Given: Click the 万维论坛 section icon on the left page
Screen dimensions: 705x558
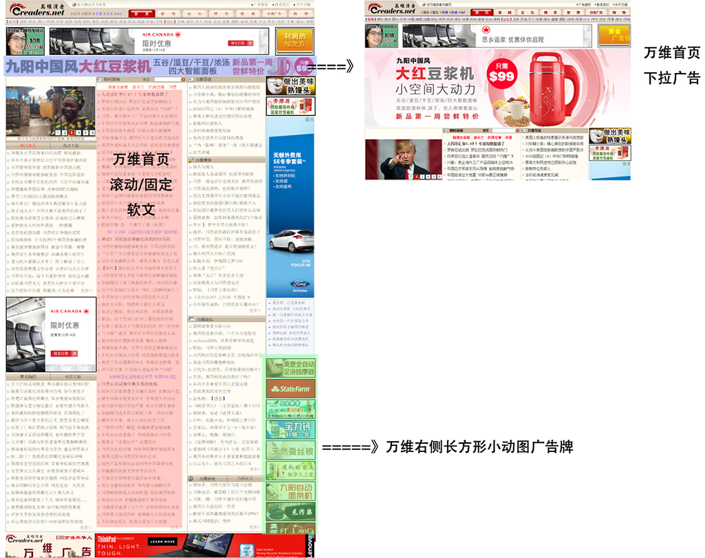Looking at the screenshot, I should 191,319.
